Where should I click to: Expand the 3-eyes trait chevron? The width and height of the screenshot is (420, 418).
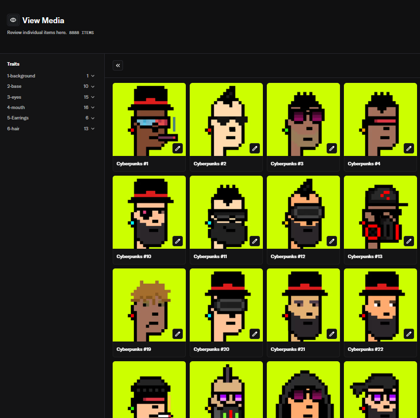click(93, 97)
